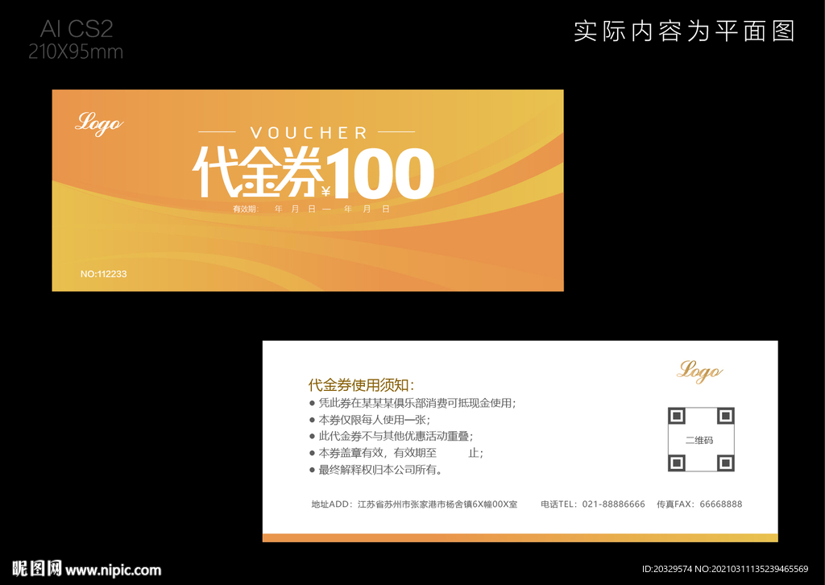
Task: Click the 实际内容为平面图 caption
Action: [x=684, y=31]
